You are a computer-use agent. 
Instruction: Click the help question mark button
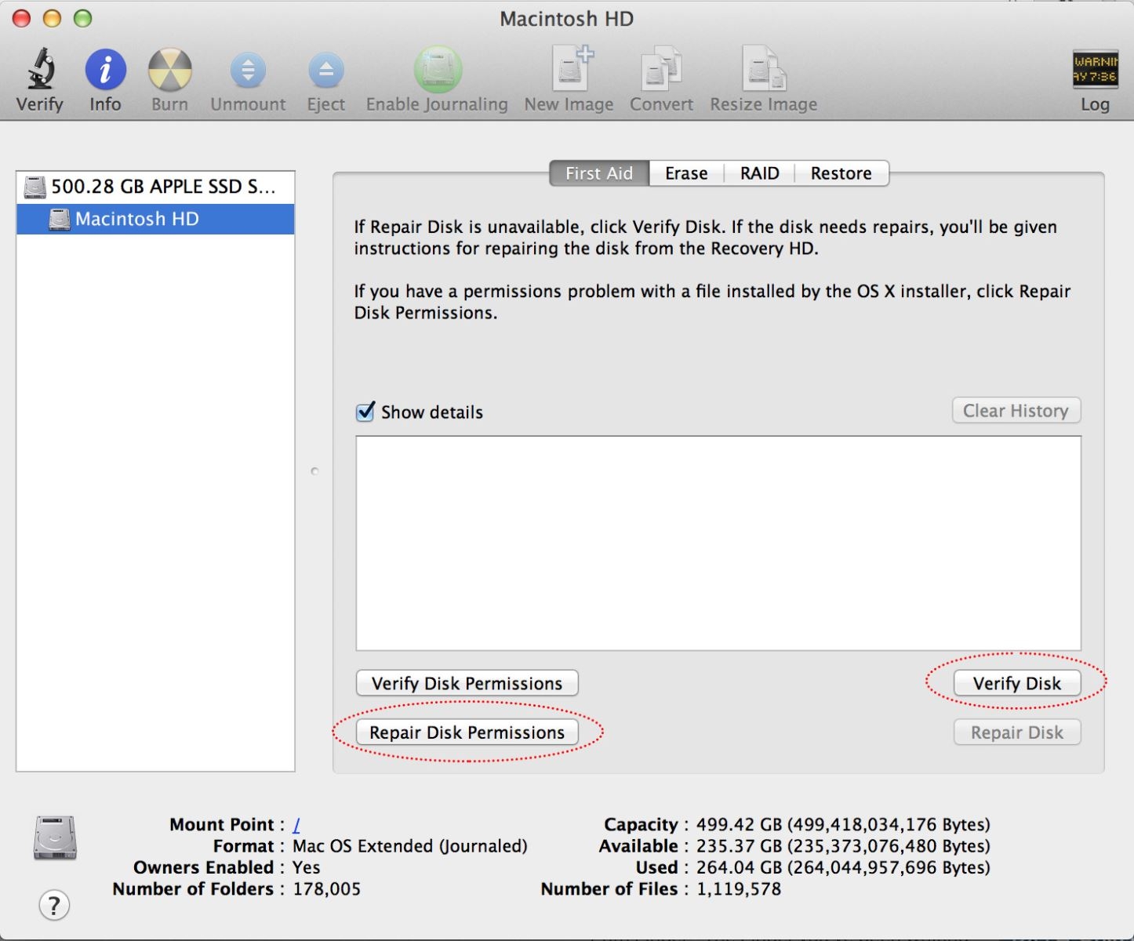[x=53, y=905]
